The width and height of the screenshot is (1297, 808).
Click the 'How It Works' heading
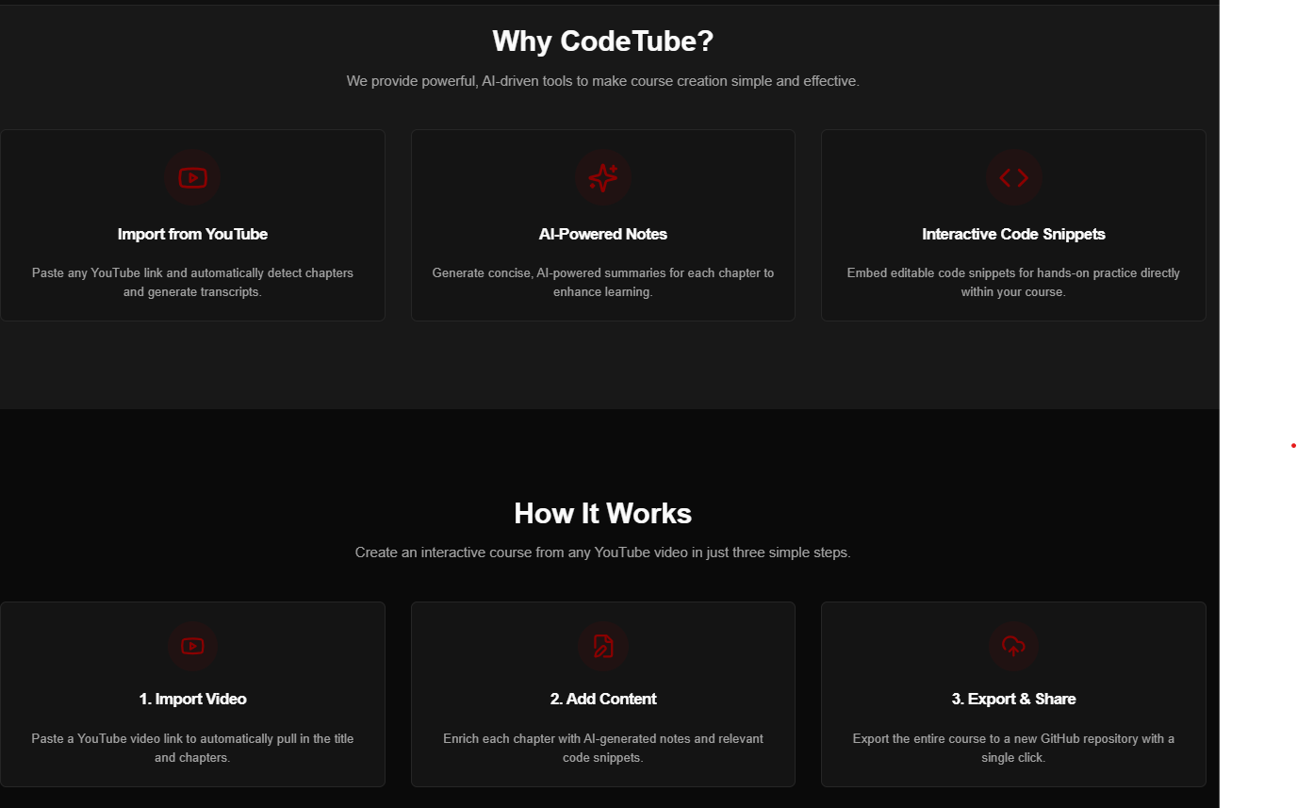pos(603,513)
